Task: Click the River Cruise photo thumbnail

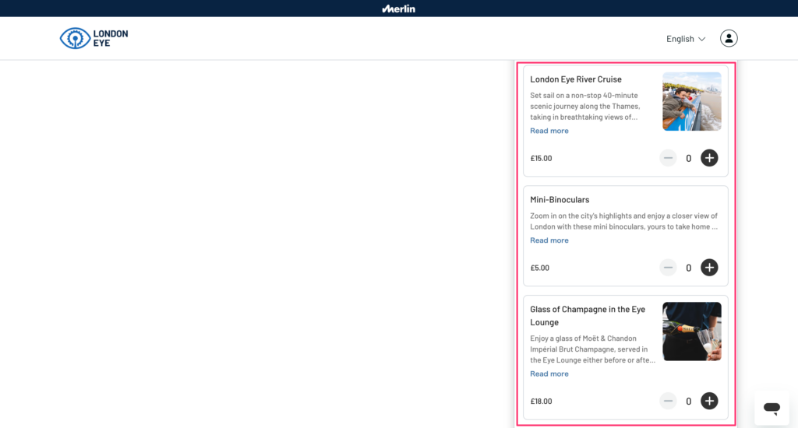Action: [692, 101]
